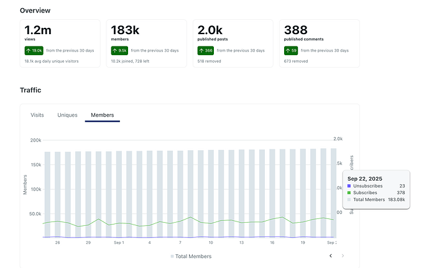Open the 1.2m views overview card
The height and width of the screenshot is (268, 429).
point(60,43)
